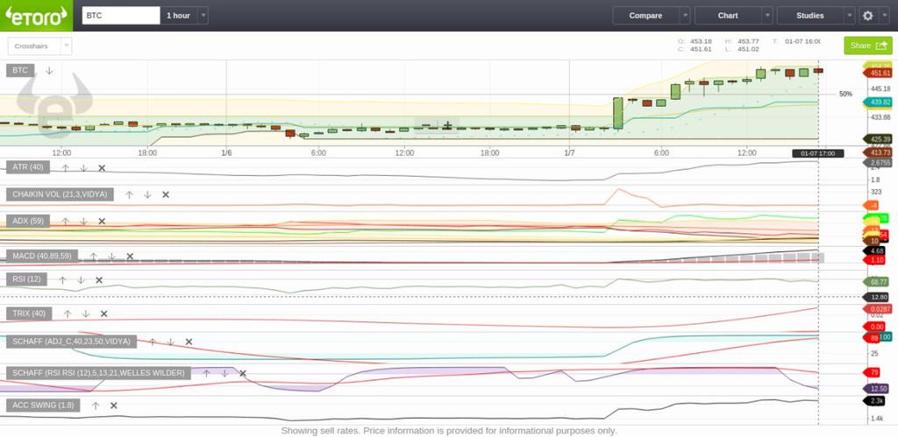Move SCHAFF (RSI RSI) panel down
Screen dimensions: 898x437
(224, 373)
